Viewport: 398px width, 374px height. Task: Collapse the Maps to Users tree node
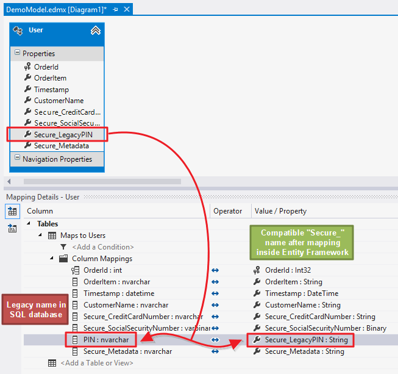[41, 236]
